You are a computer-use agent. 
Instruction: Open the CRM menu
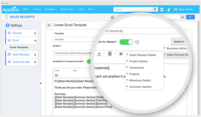(26, 9)
